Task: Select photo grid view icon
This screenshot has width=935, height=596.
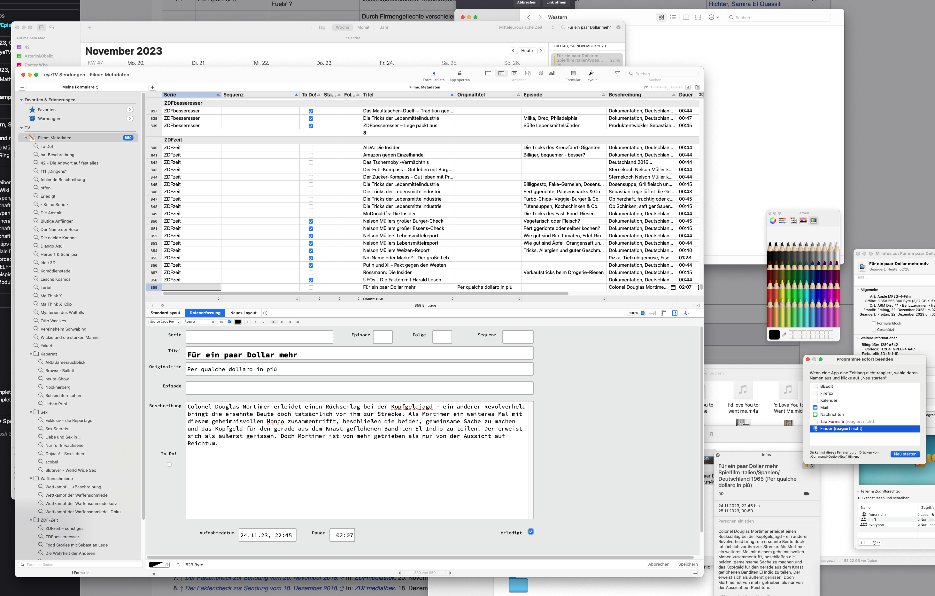Action: (540, 73)
